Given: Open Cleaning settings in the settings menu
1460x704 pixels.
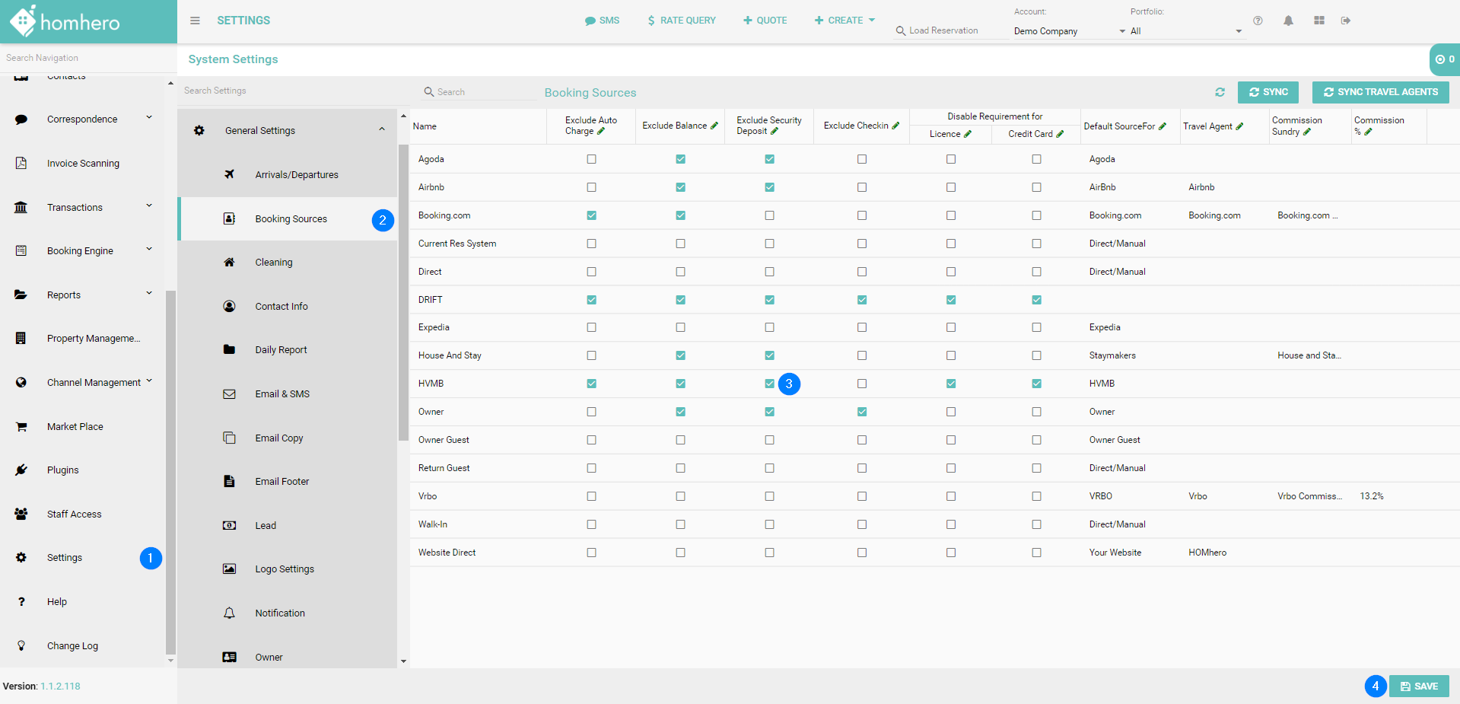Looking at the screenshot, I should (273, 263).
